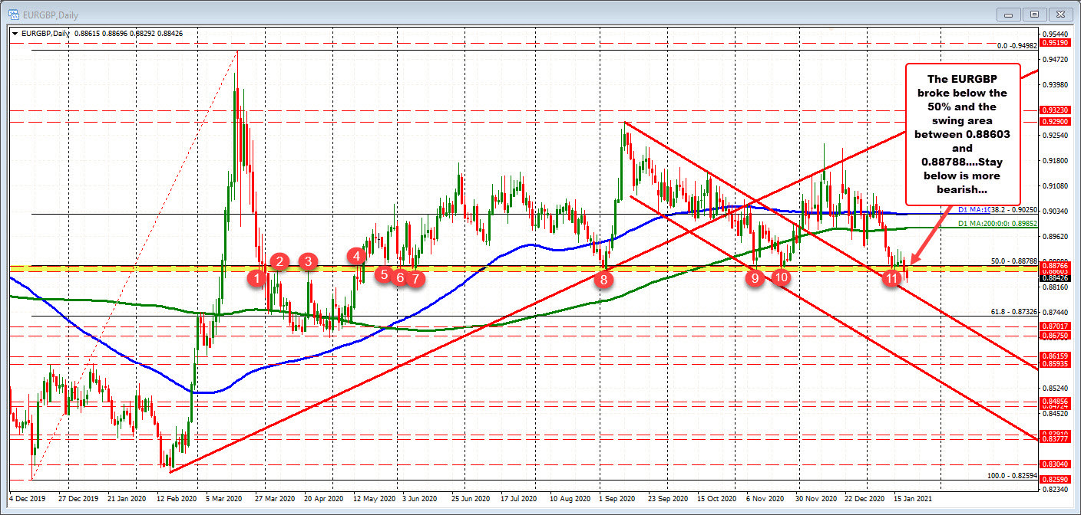Click the chart window icon beside EURGBP,Daily title
This screenshot has width=1081, height=515.
click(x=15, y=13)
